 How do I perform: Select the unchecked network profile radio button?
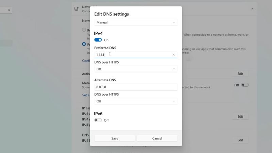click(84, 30)
